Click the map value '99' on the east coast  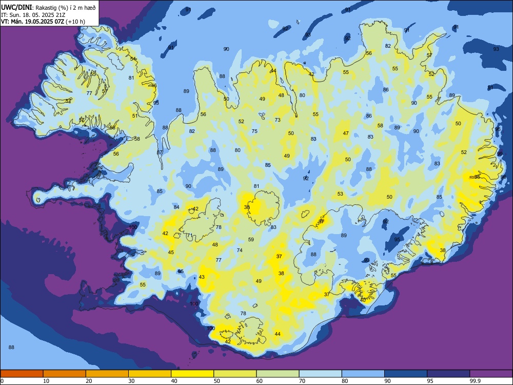(x=500, y=153)
